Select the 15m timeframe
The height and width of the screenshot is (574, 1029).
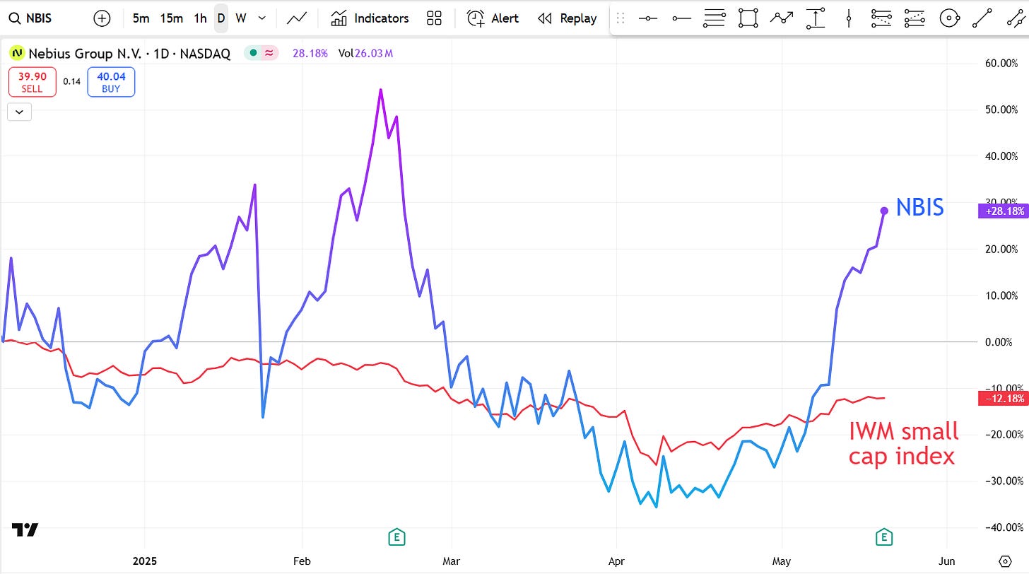[172, 18]
